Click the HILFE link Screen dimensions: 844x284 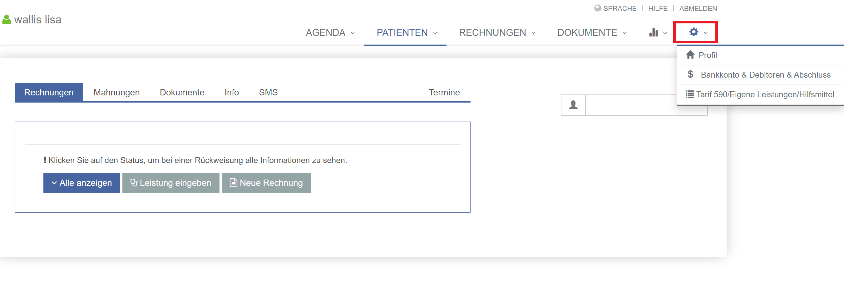point(658,8)
